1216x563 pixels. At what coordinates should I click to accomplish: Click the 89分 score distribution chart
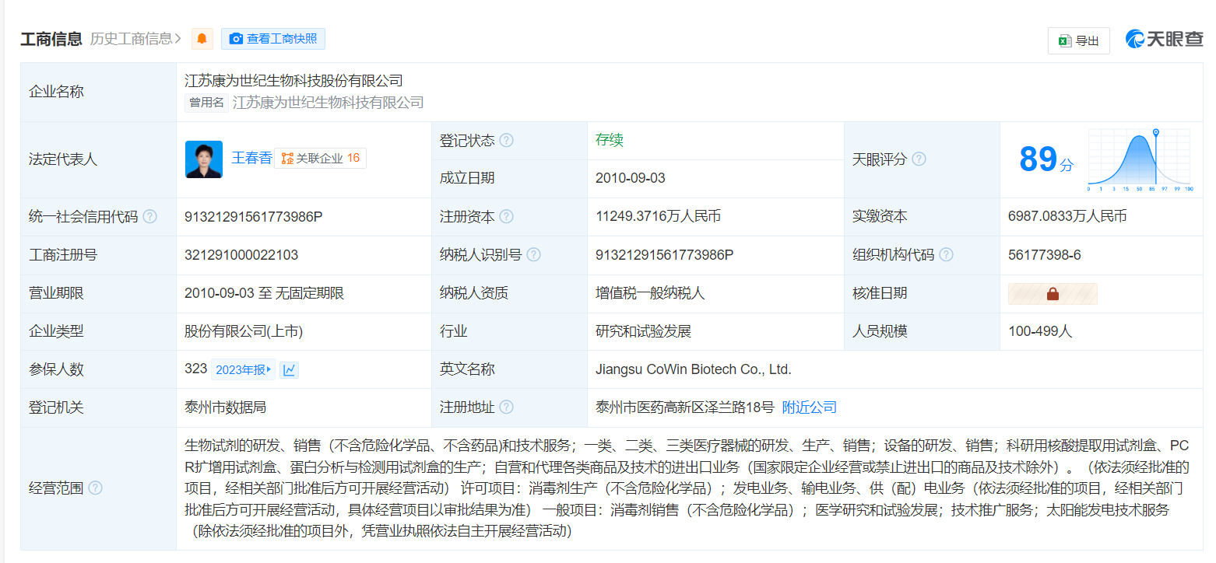[x=1140, y=160]
